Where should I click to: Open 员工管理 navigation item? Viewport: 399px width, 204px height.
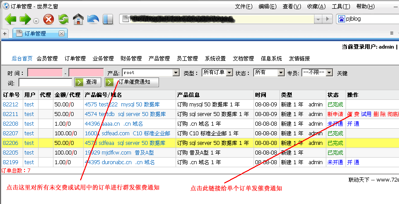coord(187,59)
